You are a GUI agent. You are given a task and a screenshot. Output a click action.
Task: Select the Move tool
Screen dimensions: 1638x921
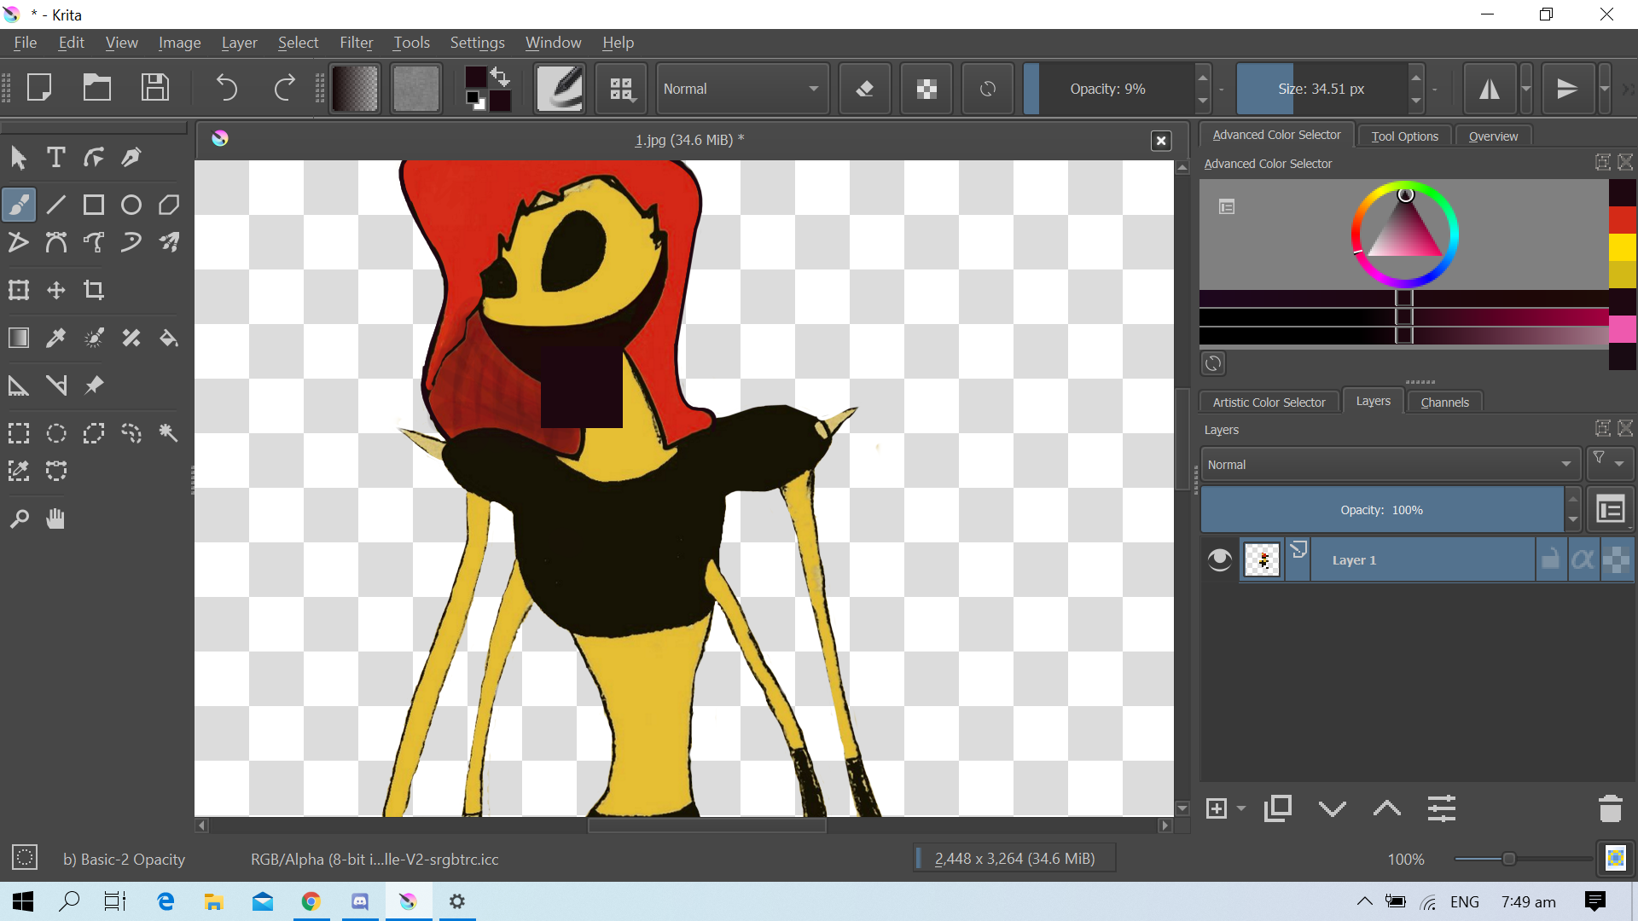click(56, 290)
